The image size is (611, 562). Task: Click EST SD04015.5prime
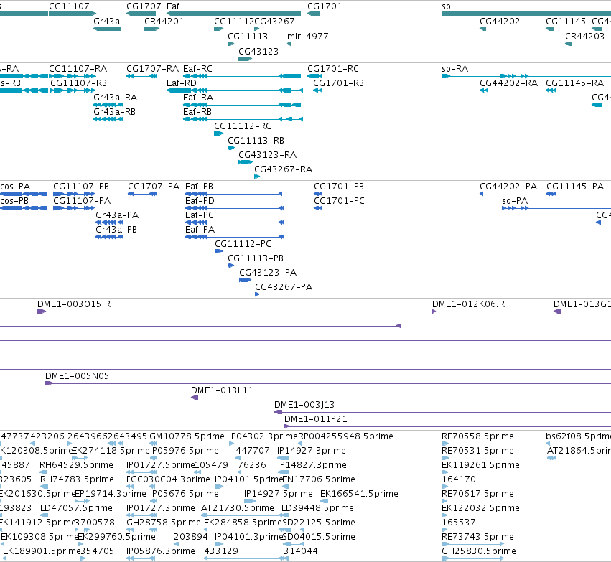(319, 537)
